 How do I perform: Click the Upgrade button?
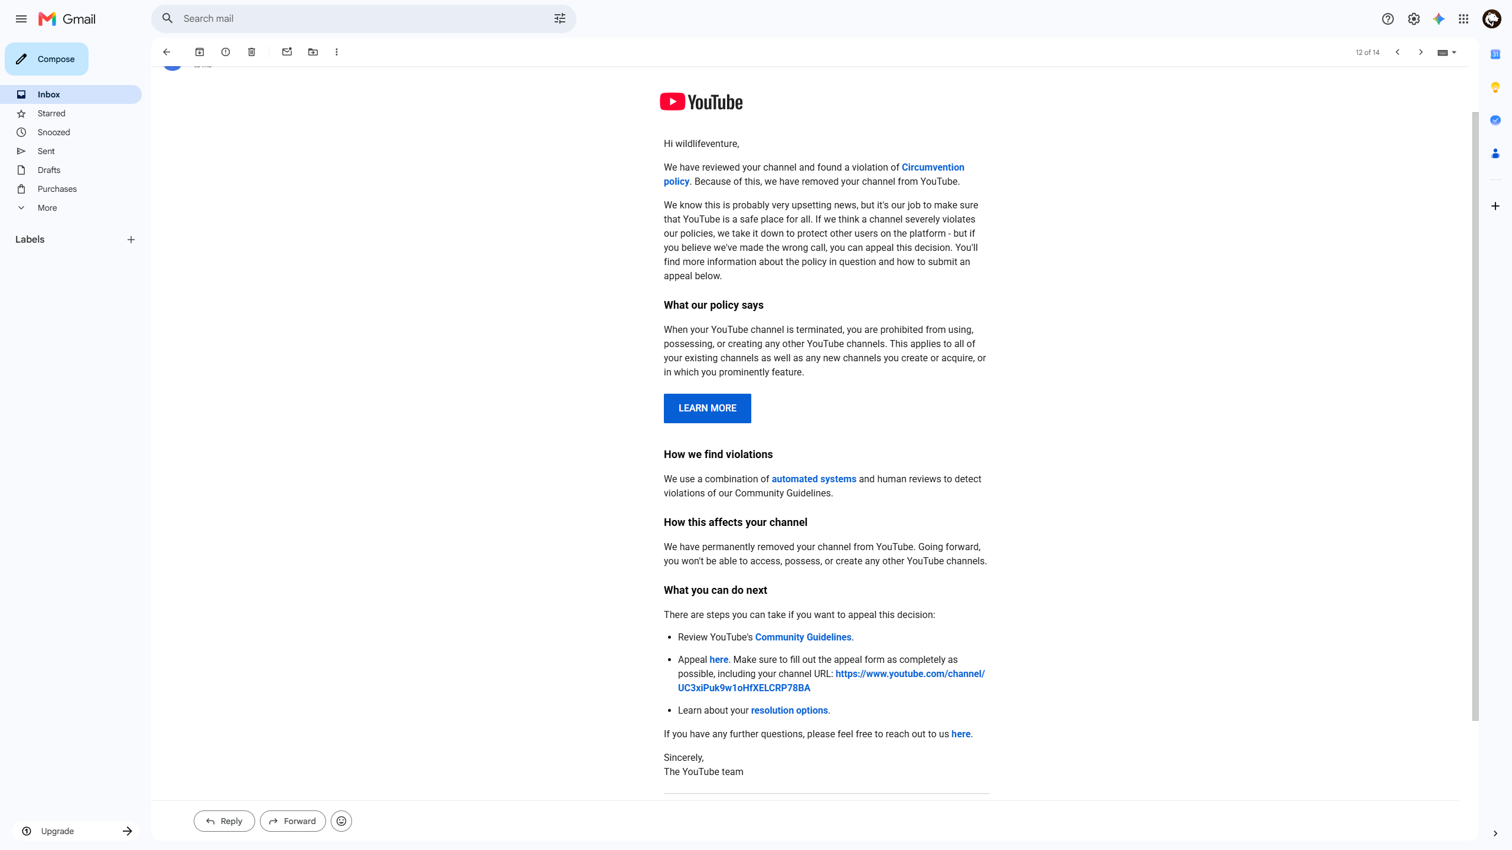[x=76, y=831]
